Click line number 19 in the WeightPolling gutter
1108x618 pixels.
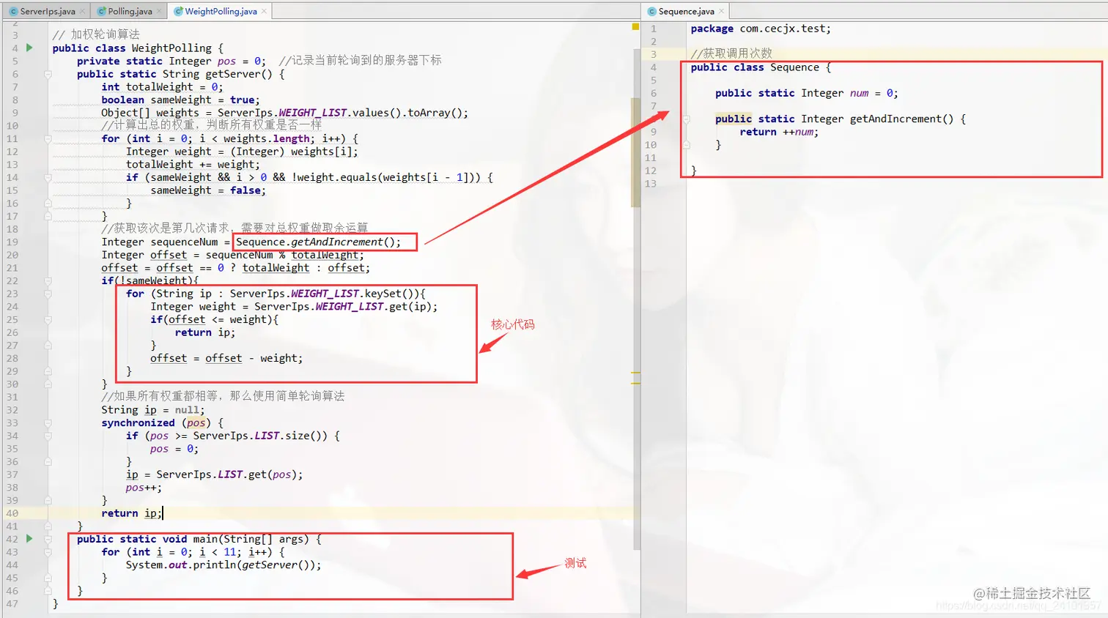point(12,242)
